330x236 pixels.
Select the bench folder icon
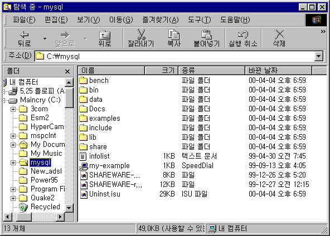[84, 81]
